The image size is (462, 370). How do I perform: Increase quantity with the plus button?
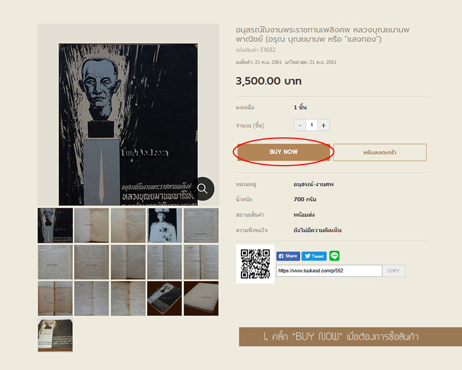pos(323,125)
